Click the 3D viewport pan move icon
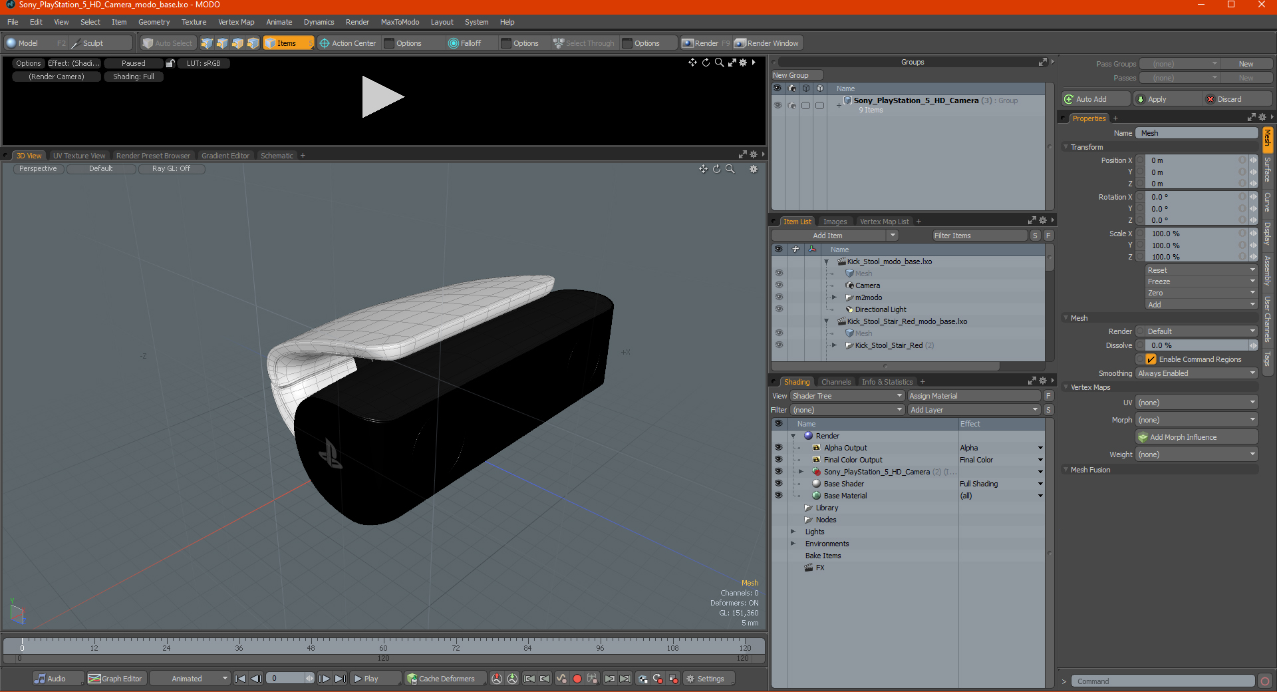This screenshot has width=1277, height=692. [x=703, y=169]
